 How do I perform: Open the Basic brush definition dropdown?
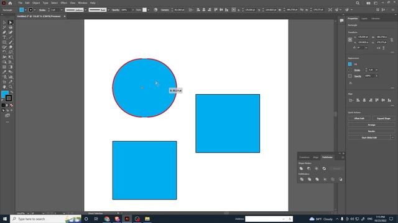108,10
